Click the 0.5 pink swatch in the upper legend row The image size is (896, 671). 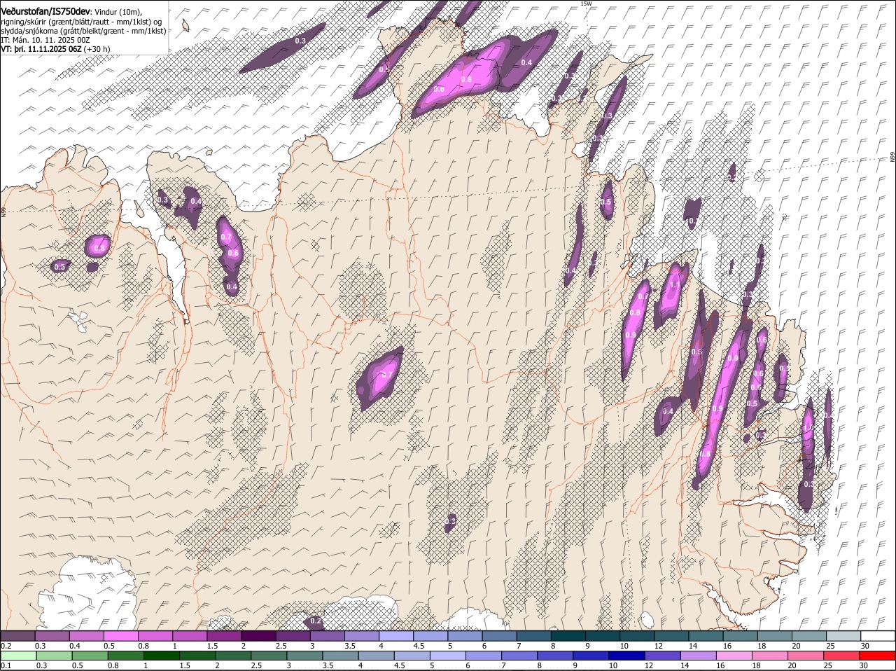(x=120, y=635)
